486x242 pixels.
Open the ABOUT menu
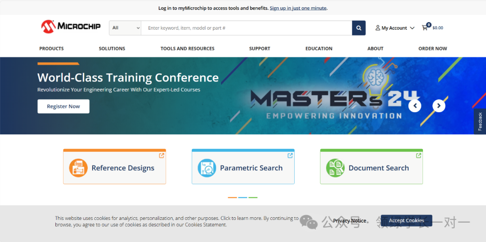pyautogui.click(x=375, y=48)
